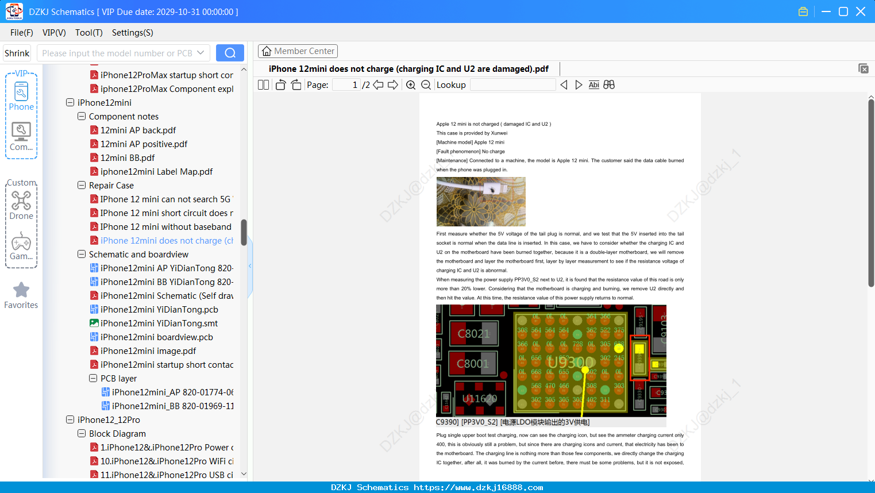875x493 pixels.
Task: Click the blue search button
Action: [230, 53]
